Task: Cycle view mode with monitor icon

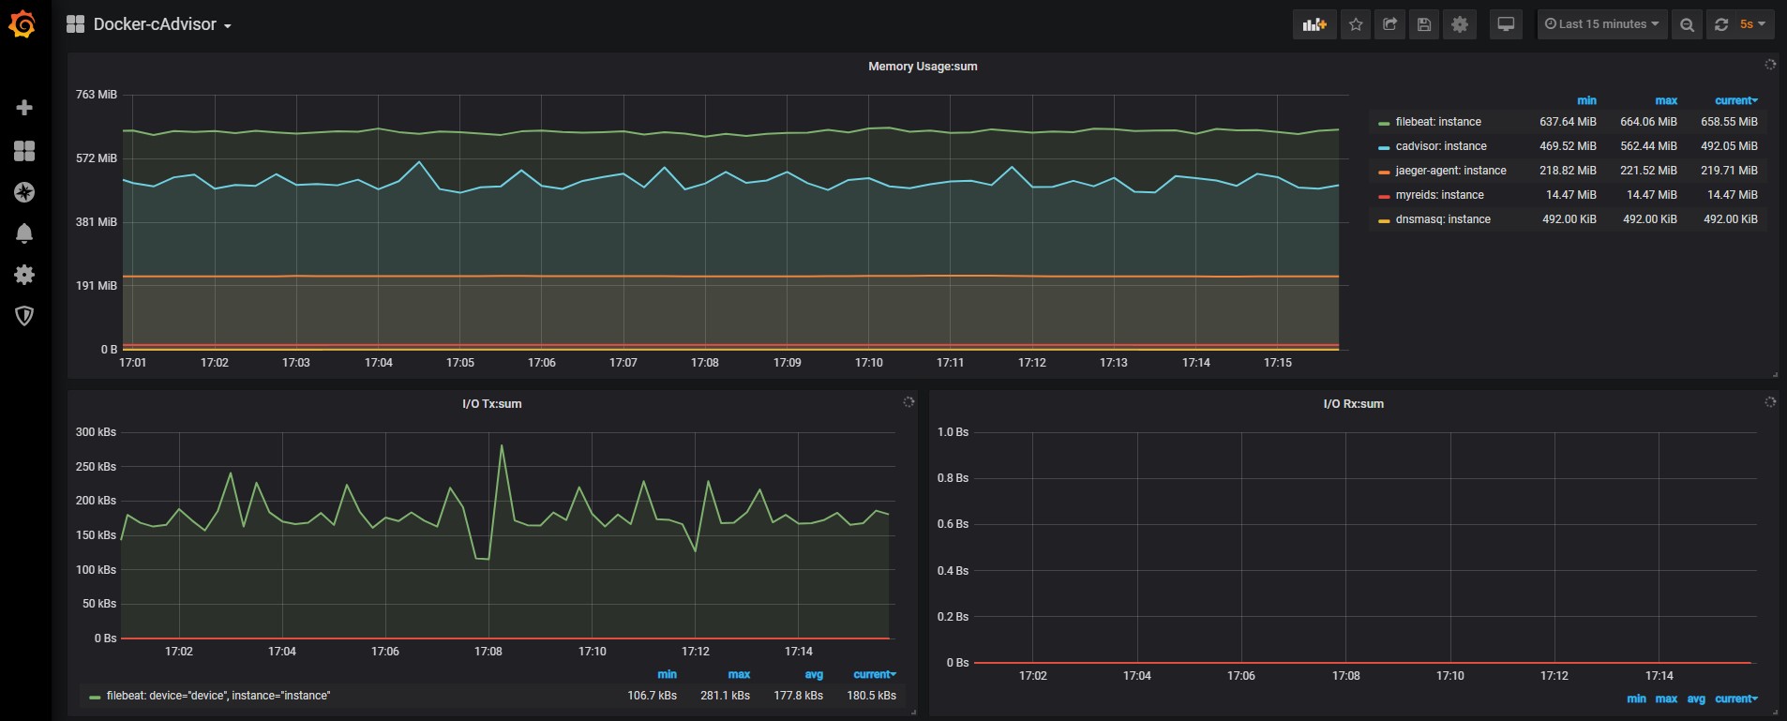Action: click(x=1506, y=24)
